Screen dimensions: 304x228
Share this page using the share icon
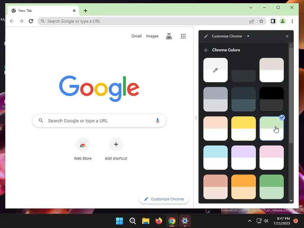(x=252, y=21)
